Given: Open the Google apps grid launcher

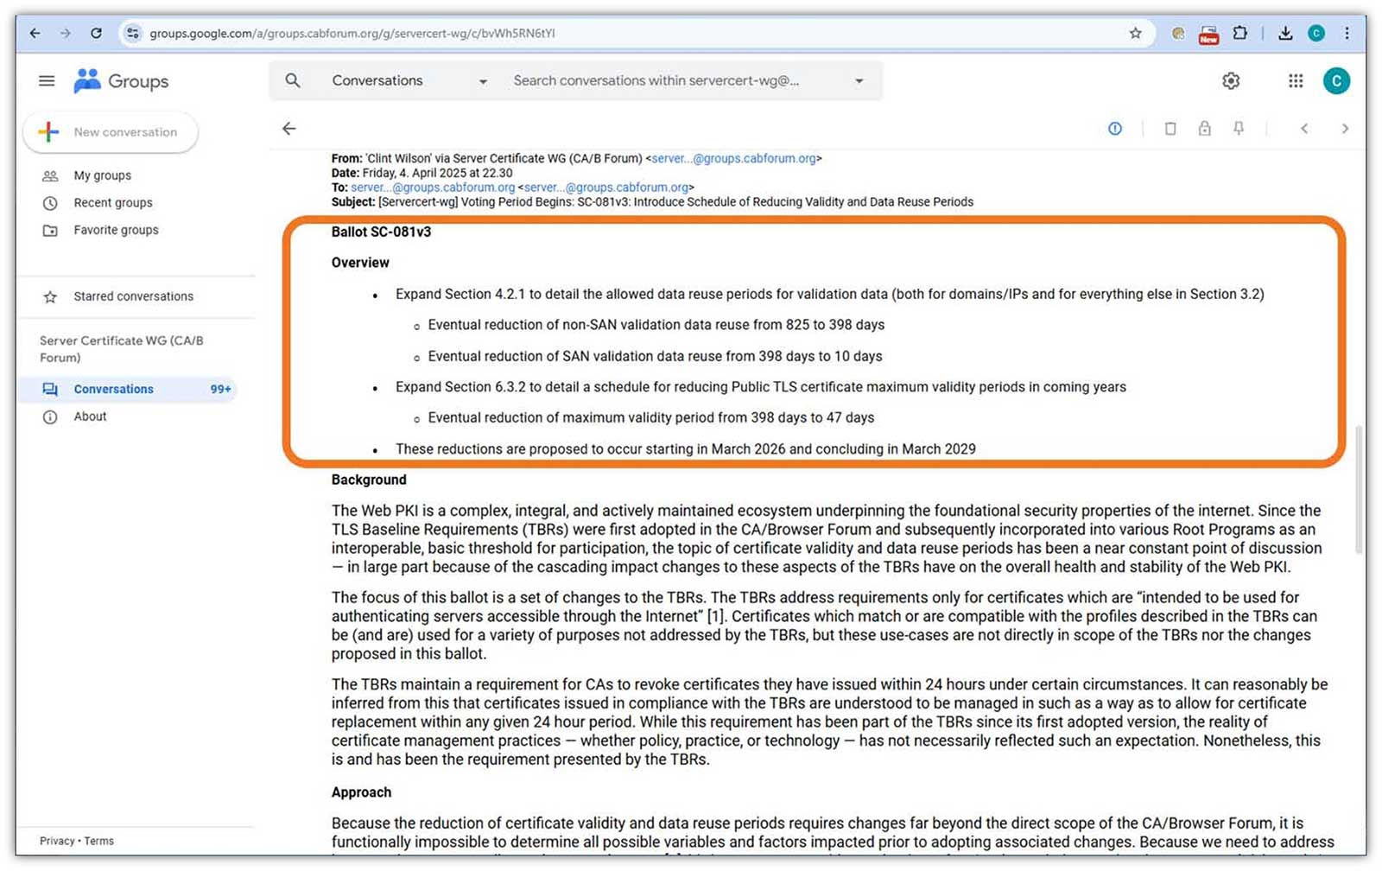Looking at the screenshot, I should click(1295, 80).
